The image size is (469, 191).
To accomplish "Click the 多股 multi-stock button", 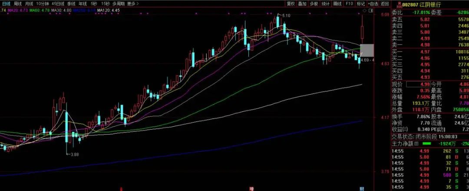I will 314,4.
